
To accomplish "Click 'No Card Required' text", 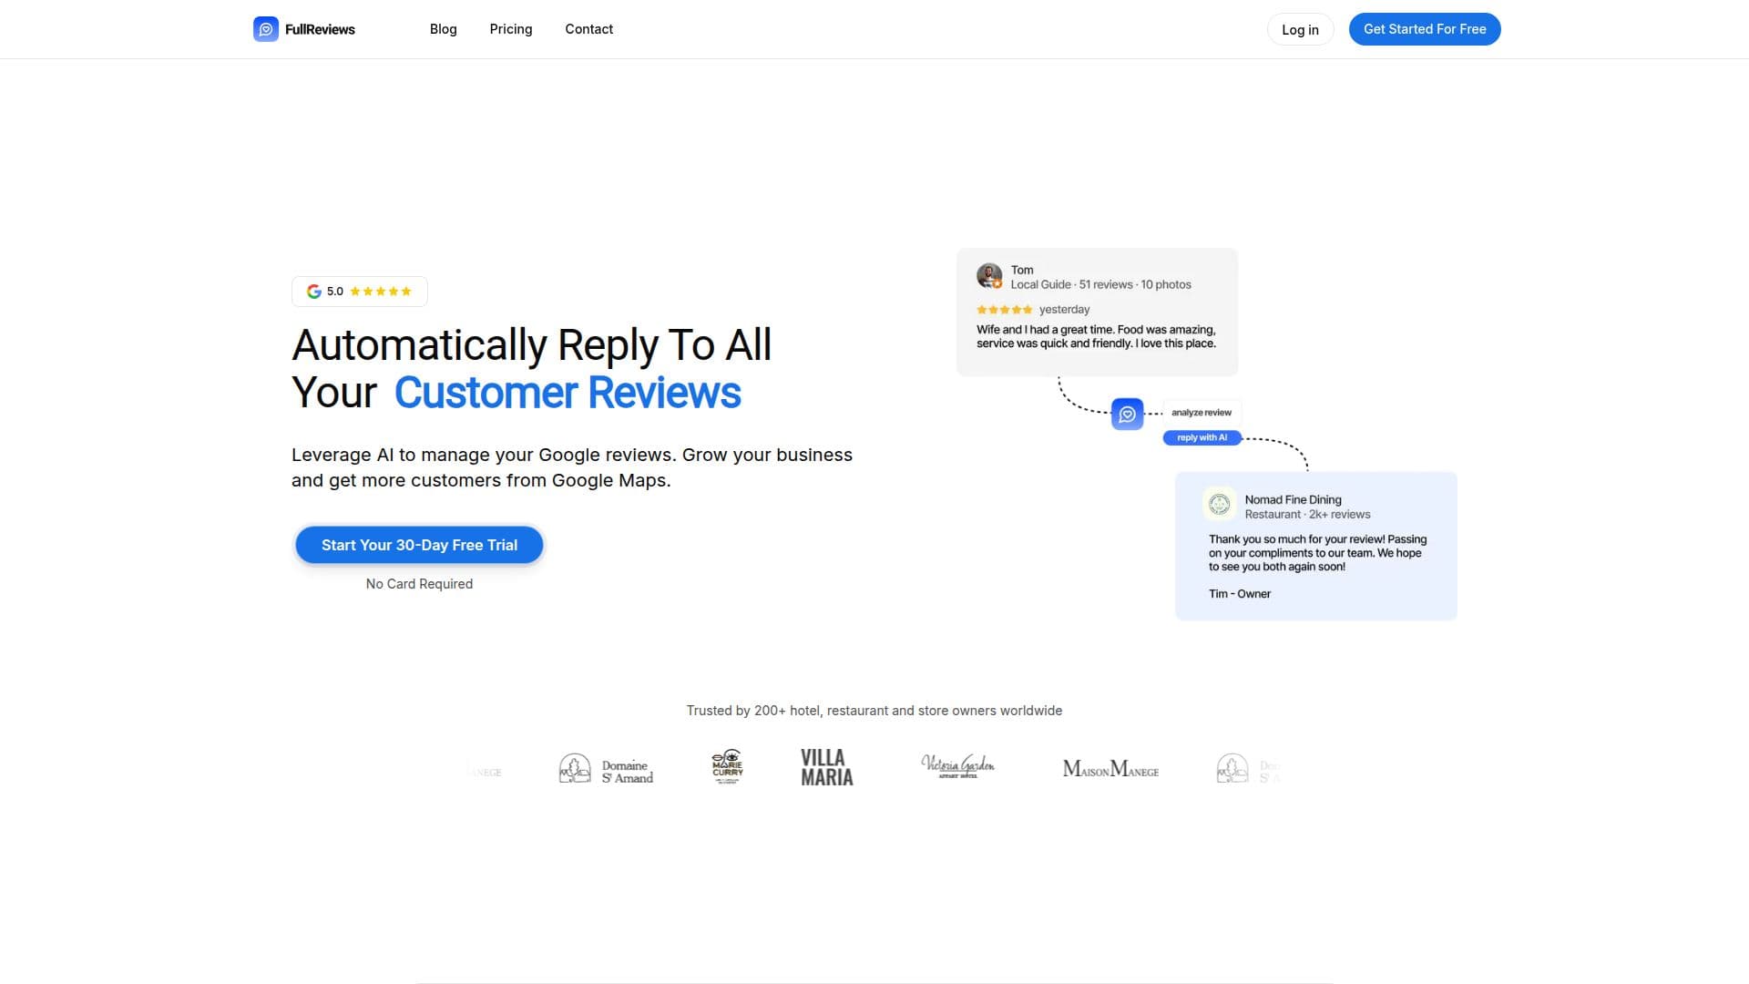I will tap(419, 584).
